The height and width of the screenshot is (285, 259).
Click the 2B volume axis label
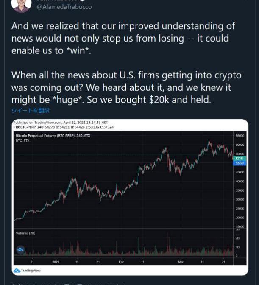237,239
